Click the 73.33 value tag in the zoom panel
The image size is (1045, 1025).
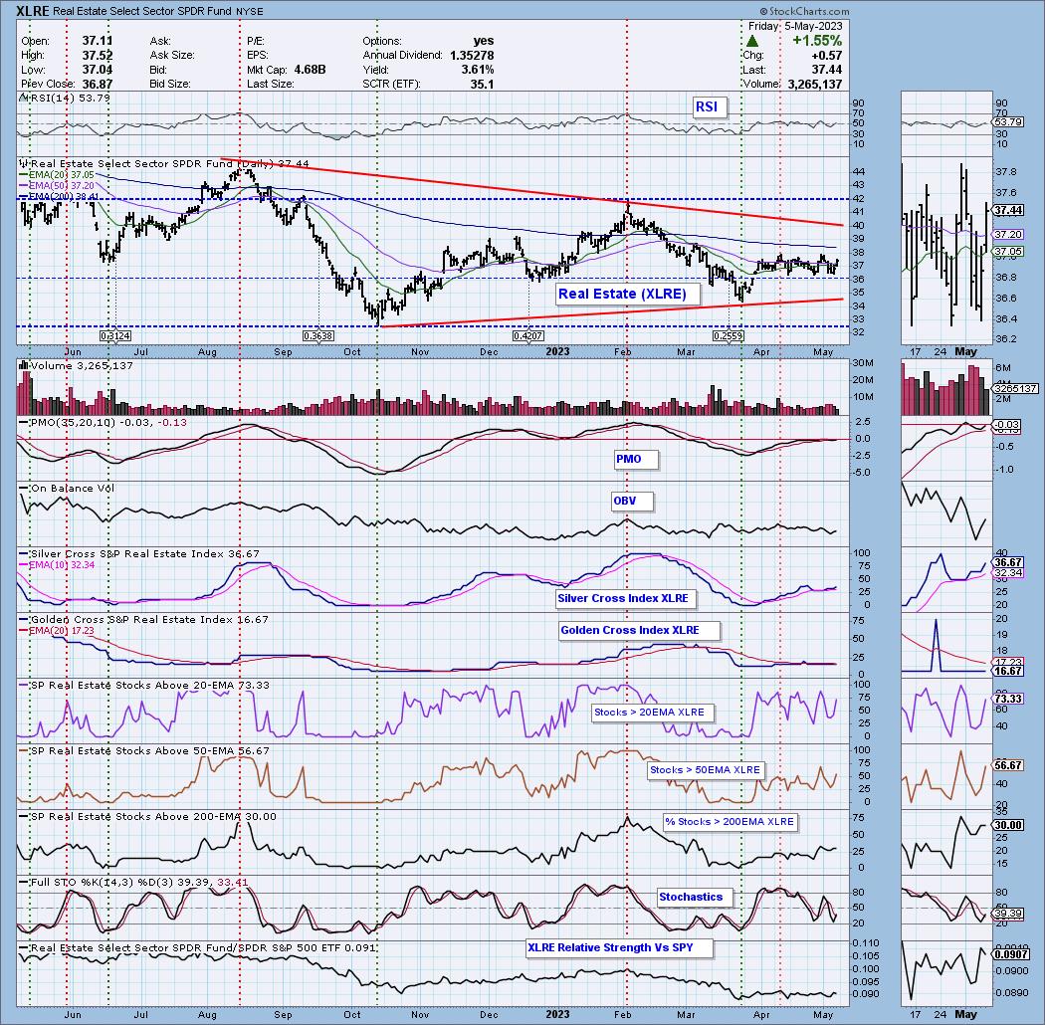pos(1007,699)
